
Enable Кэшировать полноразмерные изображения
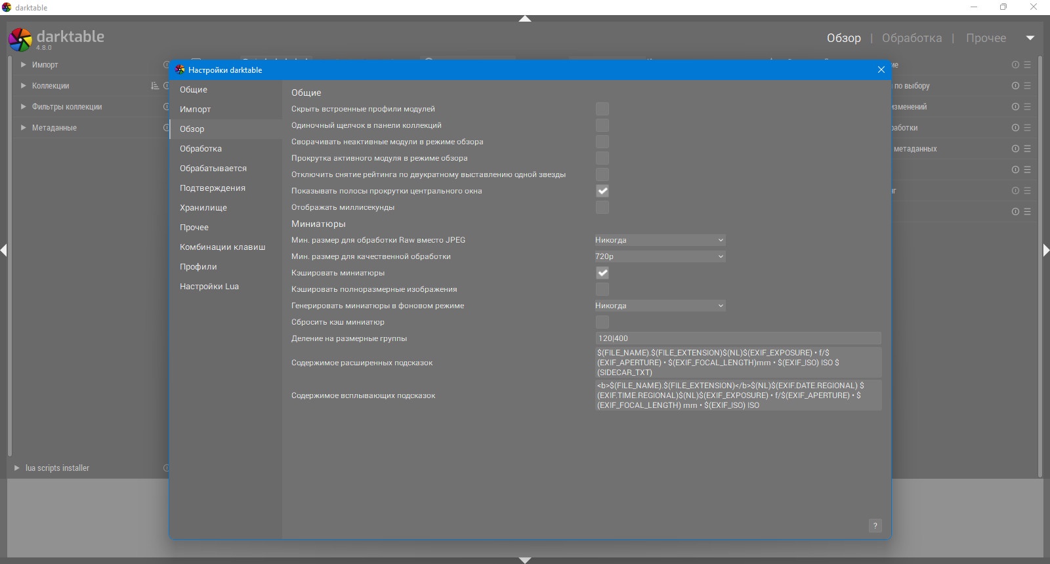pyautogui.click(x=602, y=289)
